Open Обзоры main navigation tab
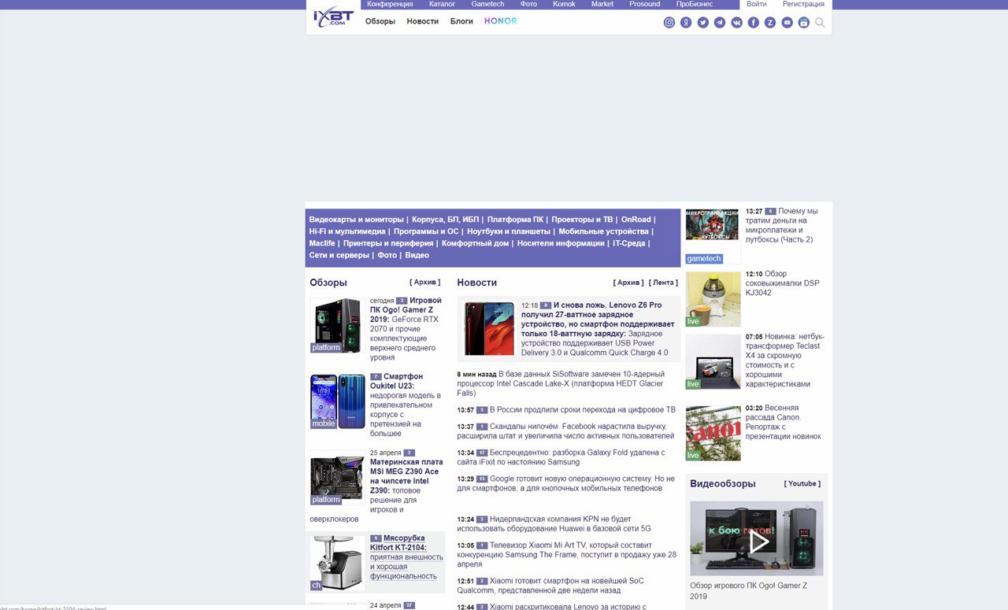Image resolution: width=1008 pixels, height=610 pixels. [380, 21]
